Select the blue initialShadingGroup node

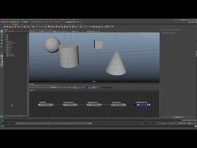coord(143,104)
